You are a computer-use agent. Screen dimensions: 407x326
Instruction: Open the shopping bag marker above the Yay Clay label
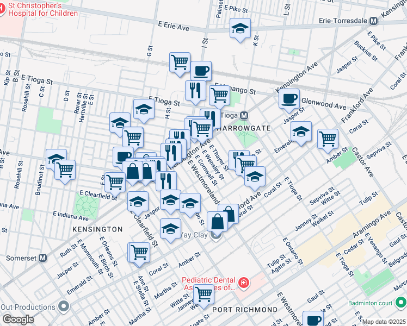(218, 223)
